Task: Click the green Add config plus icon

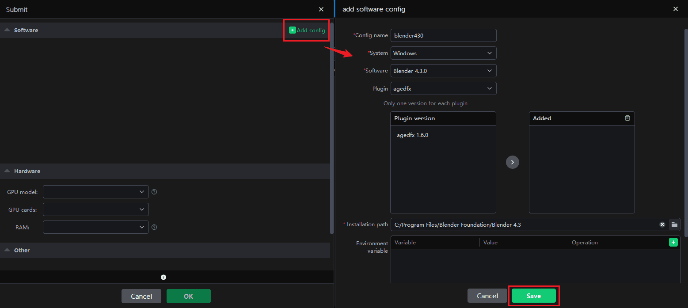Action: pyautogui.click(x=292, y=30)
